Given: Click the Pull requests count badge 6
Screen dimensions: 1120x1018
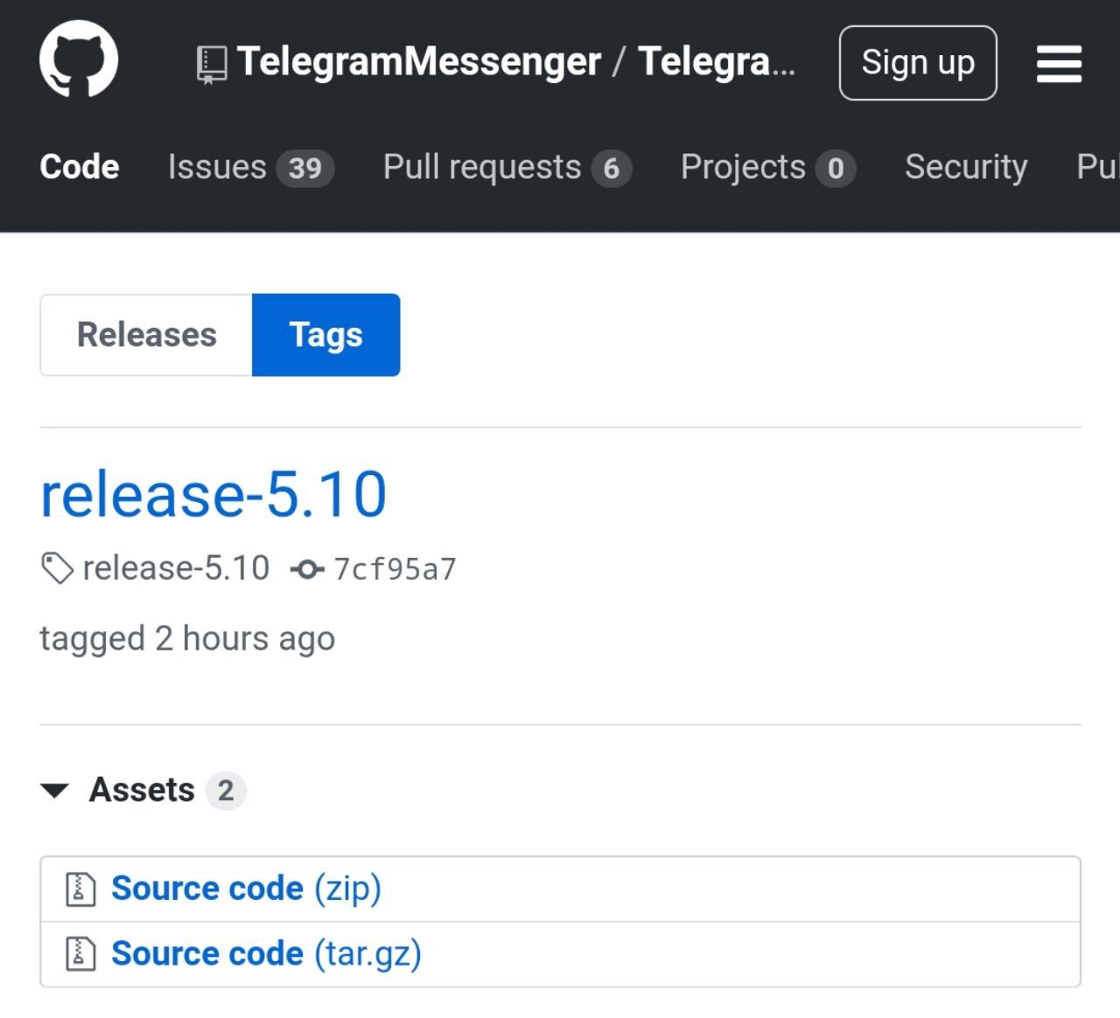Looking at the screenshot, I should [612, 168].
